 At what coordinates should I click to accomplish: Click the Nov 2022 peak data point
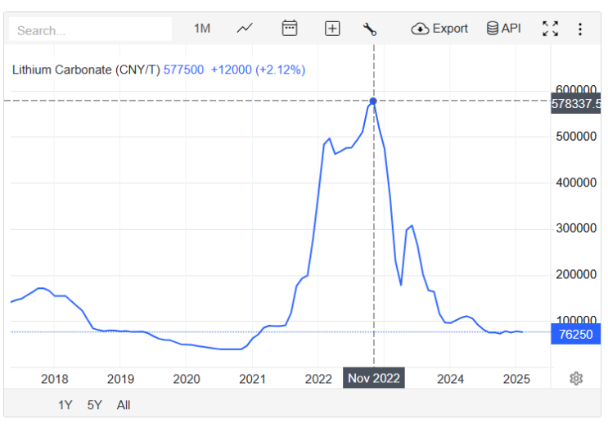pyautogui.click(x=373, y=101)
